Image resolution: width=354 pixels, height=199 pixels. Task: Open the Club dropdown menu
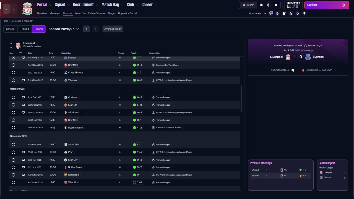tap(132, 5)
